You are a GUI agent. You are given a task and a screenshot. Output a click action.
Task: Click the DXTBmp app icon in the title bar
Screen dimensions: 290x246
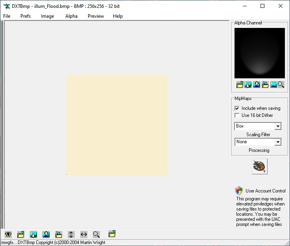pos(7,6)
